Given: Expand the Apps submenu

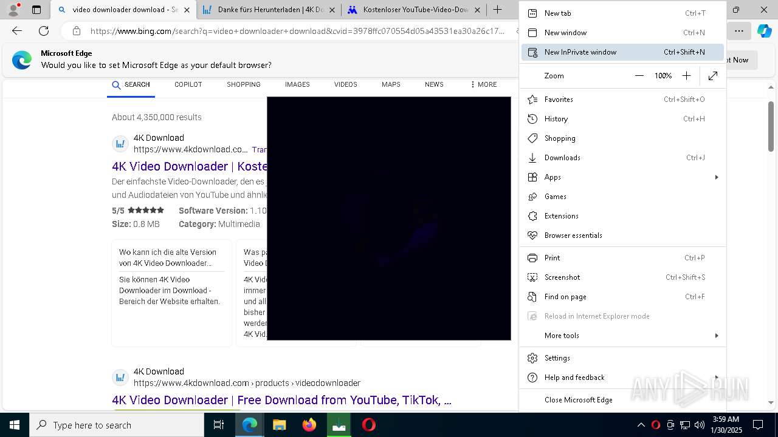Looking at the screenshot, I should point(622,177).
